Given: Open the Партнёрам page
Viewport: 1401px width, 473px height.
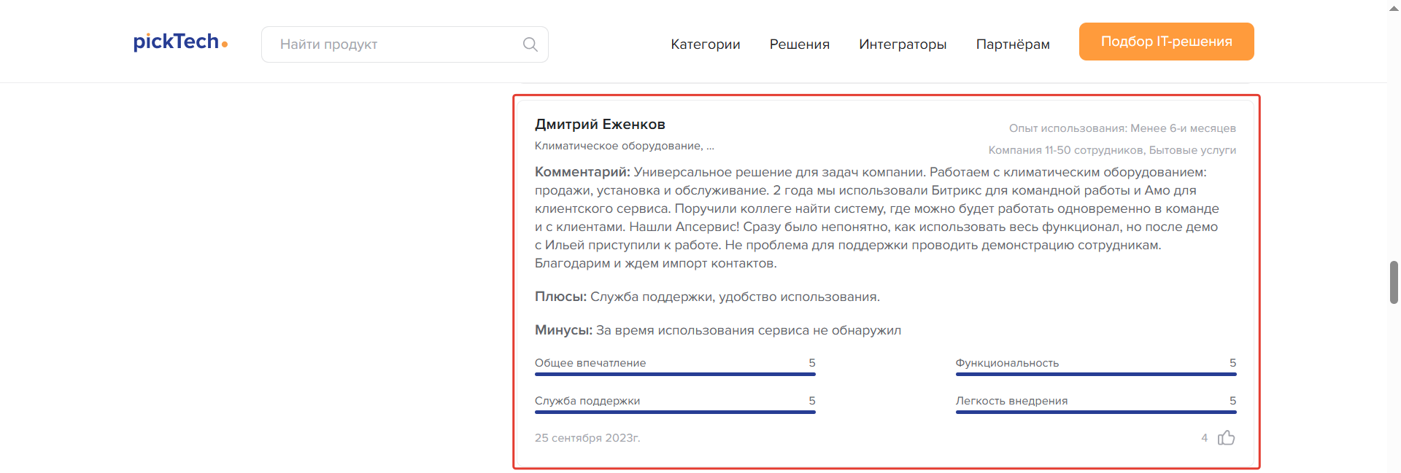Looking at the screenshot, I should pos(1013,44).
